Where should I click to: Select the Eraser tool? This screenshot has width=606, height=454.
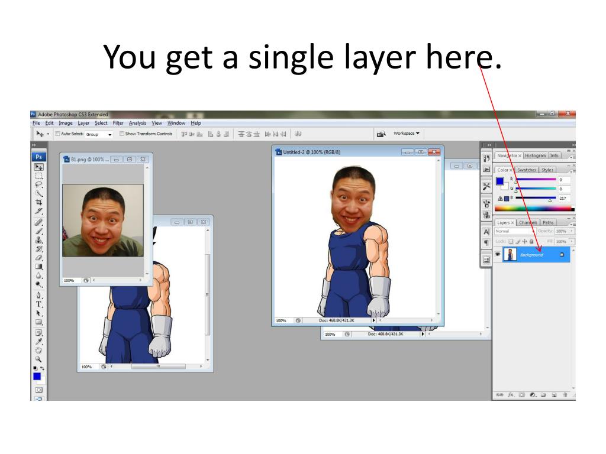pos(38,258)
